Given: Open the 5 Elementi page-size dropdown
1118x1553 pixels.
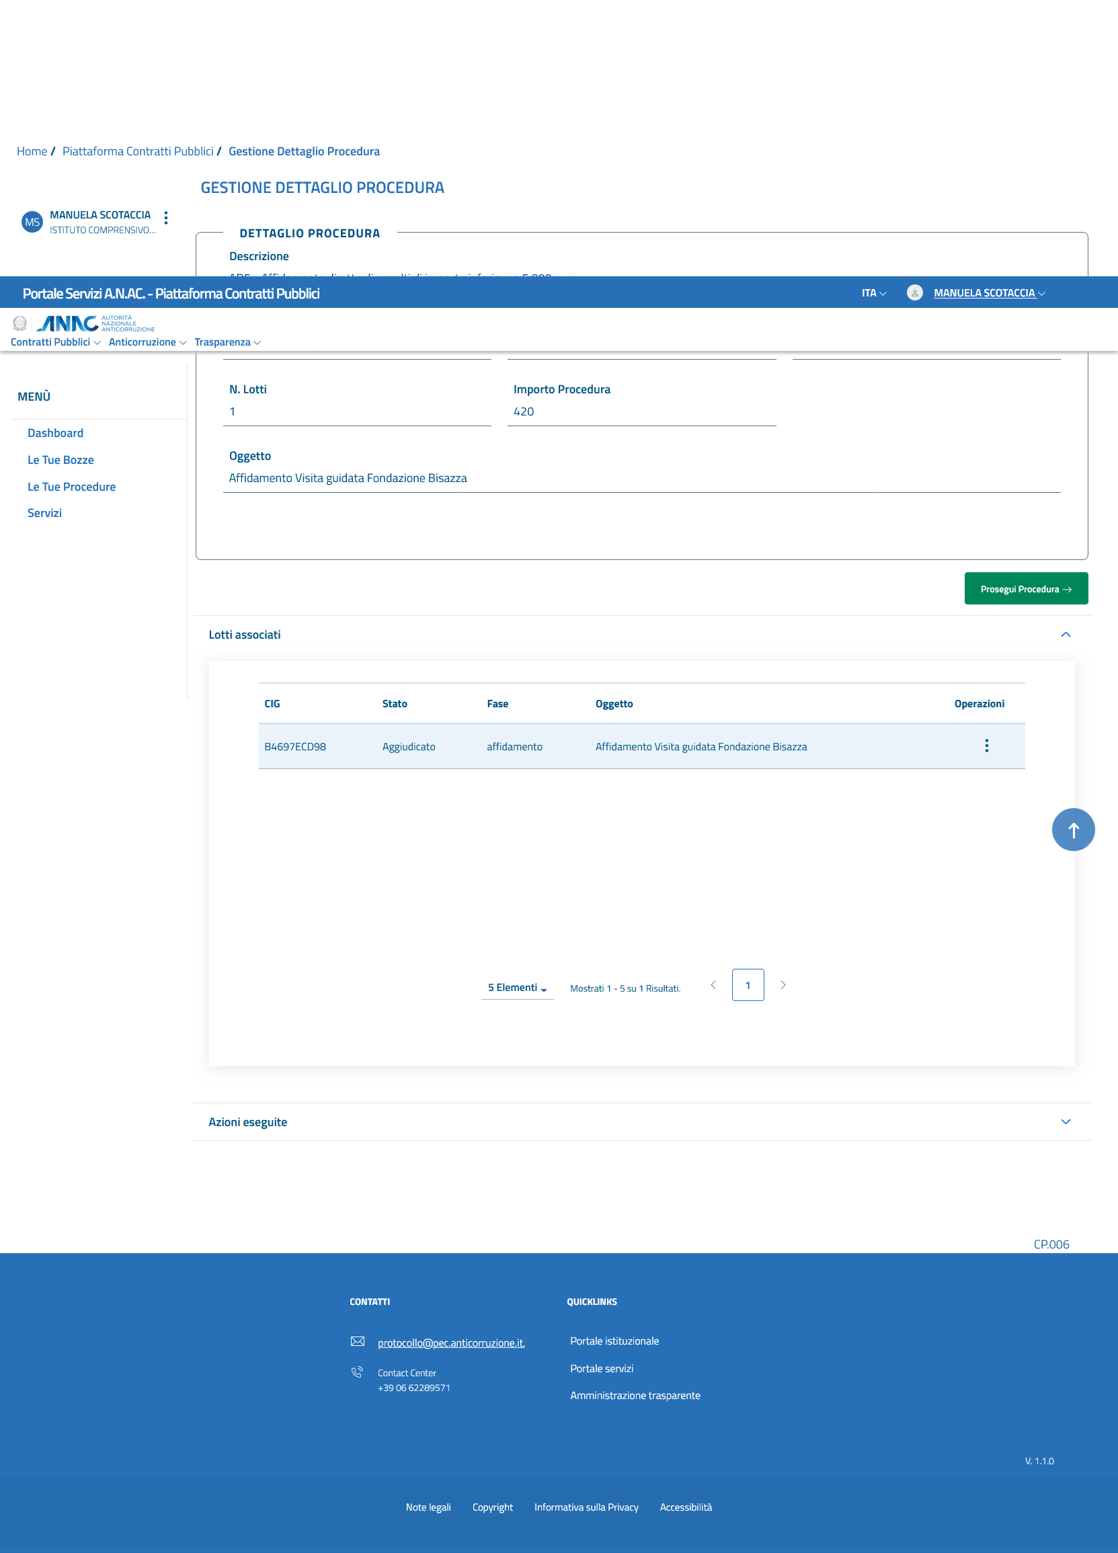Looking at the screenshot, I should click(x=517, y=988).
